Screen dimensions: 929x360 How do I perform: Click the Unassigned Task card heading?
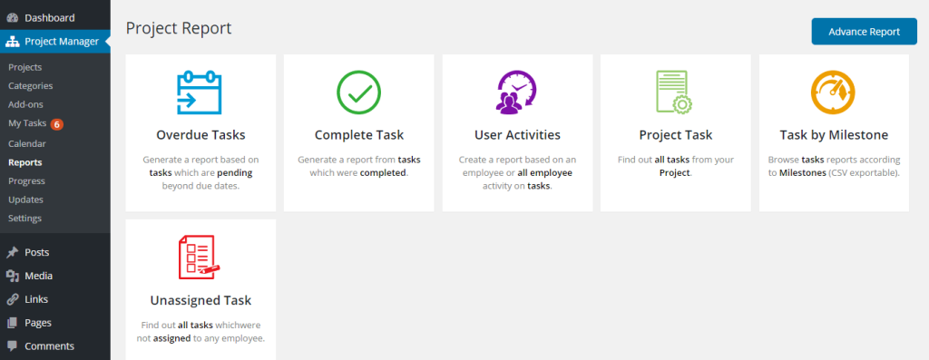200,300
